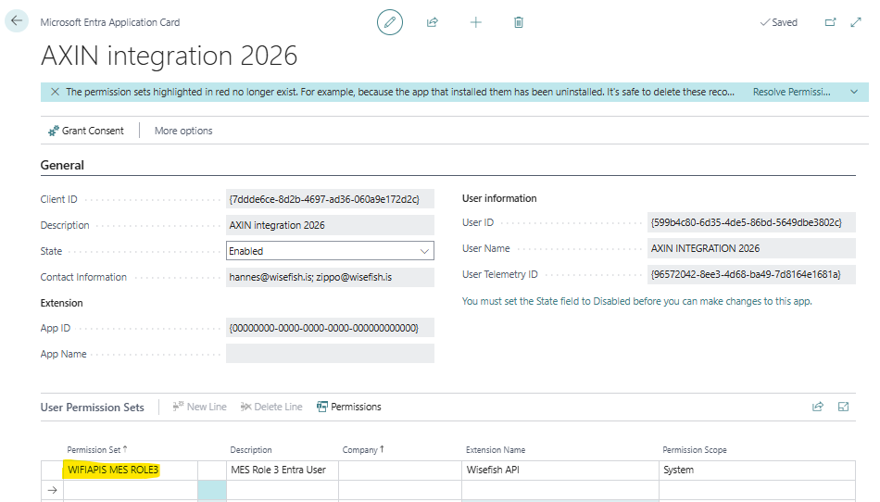880x502 pixels.
Task: Expand the User Permission Sets part icon
Action: coord(843,407)
